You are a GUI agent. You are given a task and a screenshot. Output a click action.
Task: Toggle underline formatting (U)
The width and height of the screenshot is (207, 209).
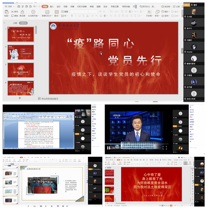80,16
